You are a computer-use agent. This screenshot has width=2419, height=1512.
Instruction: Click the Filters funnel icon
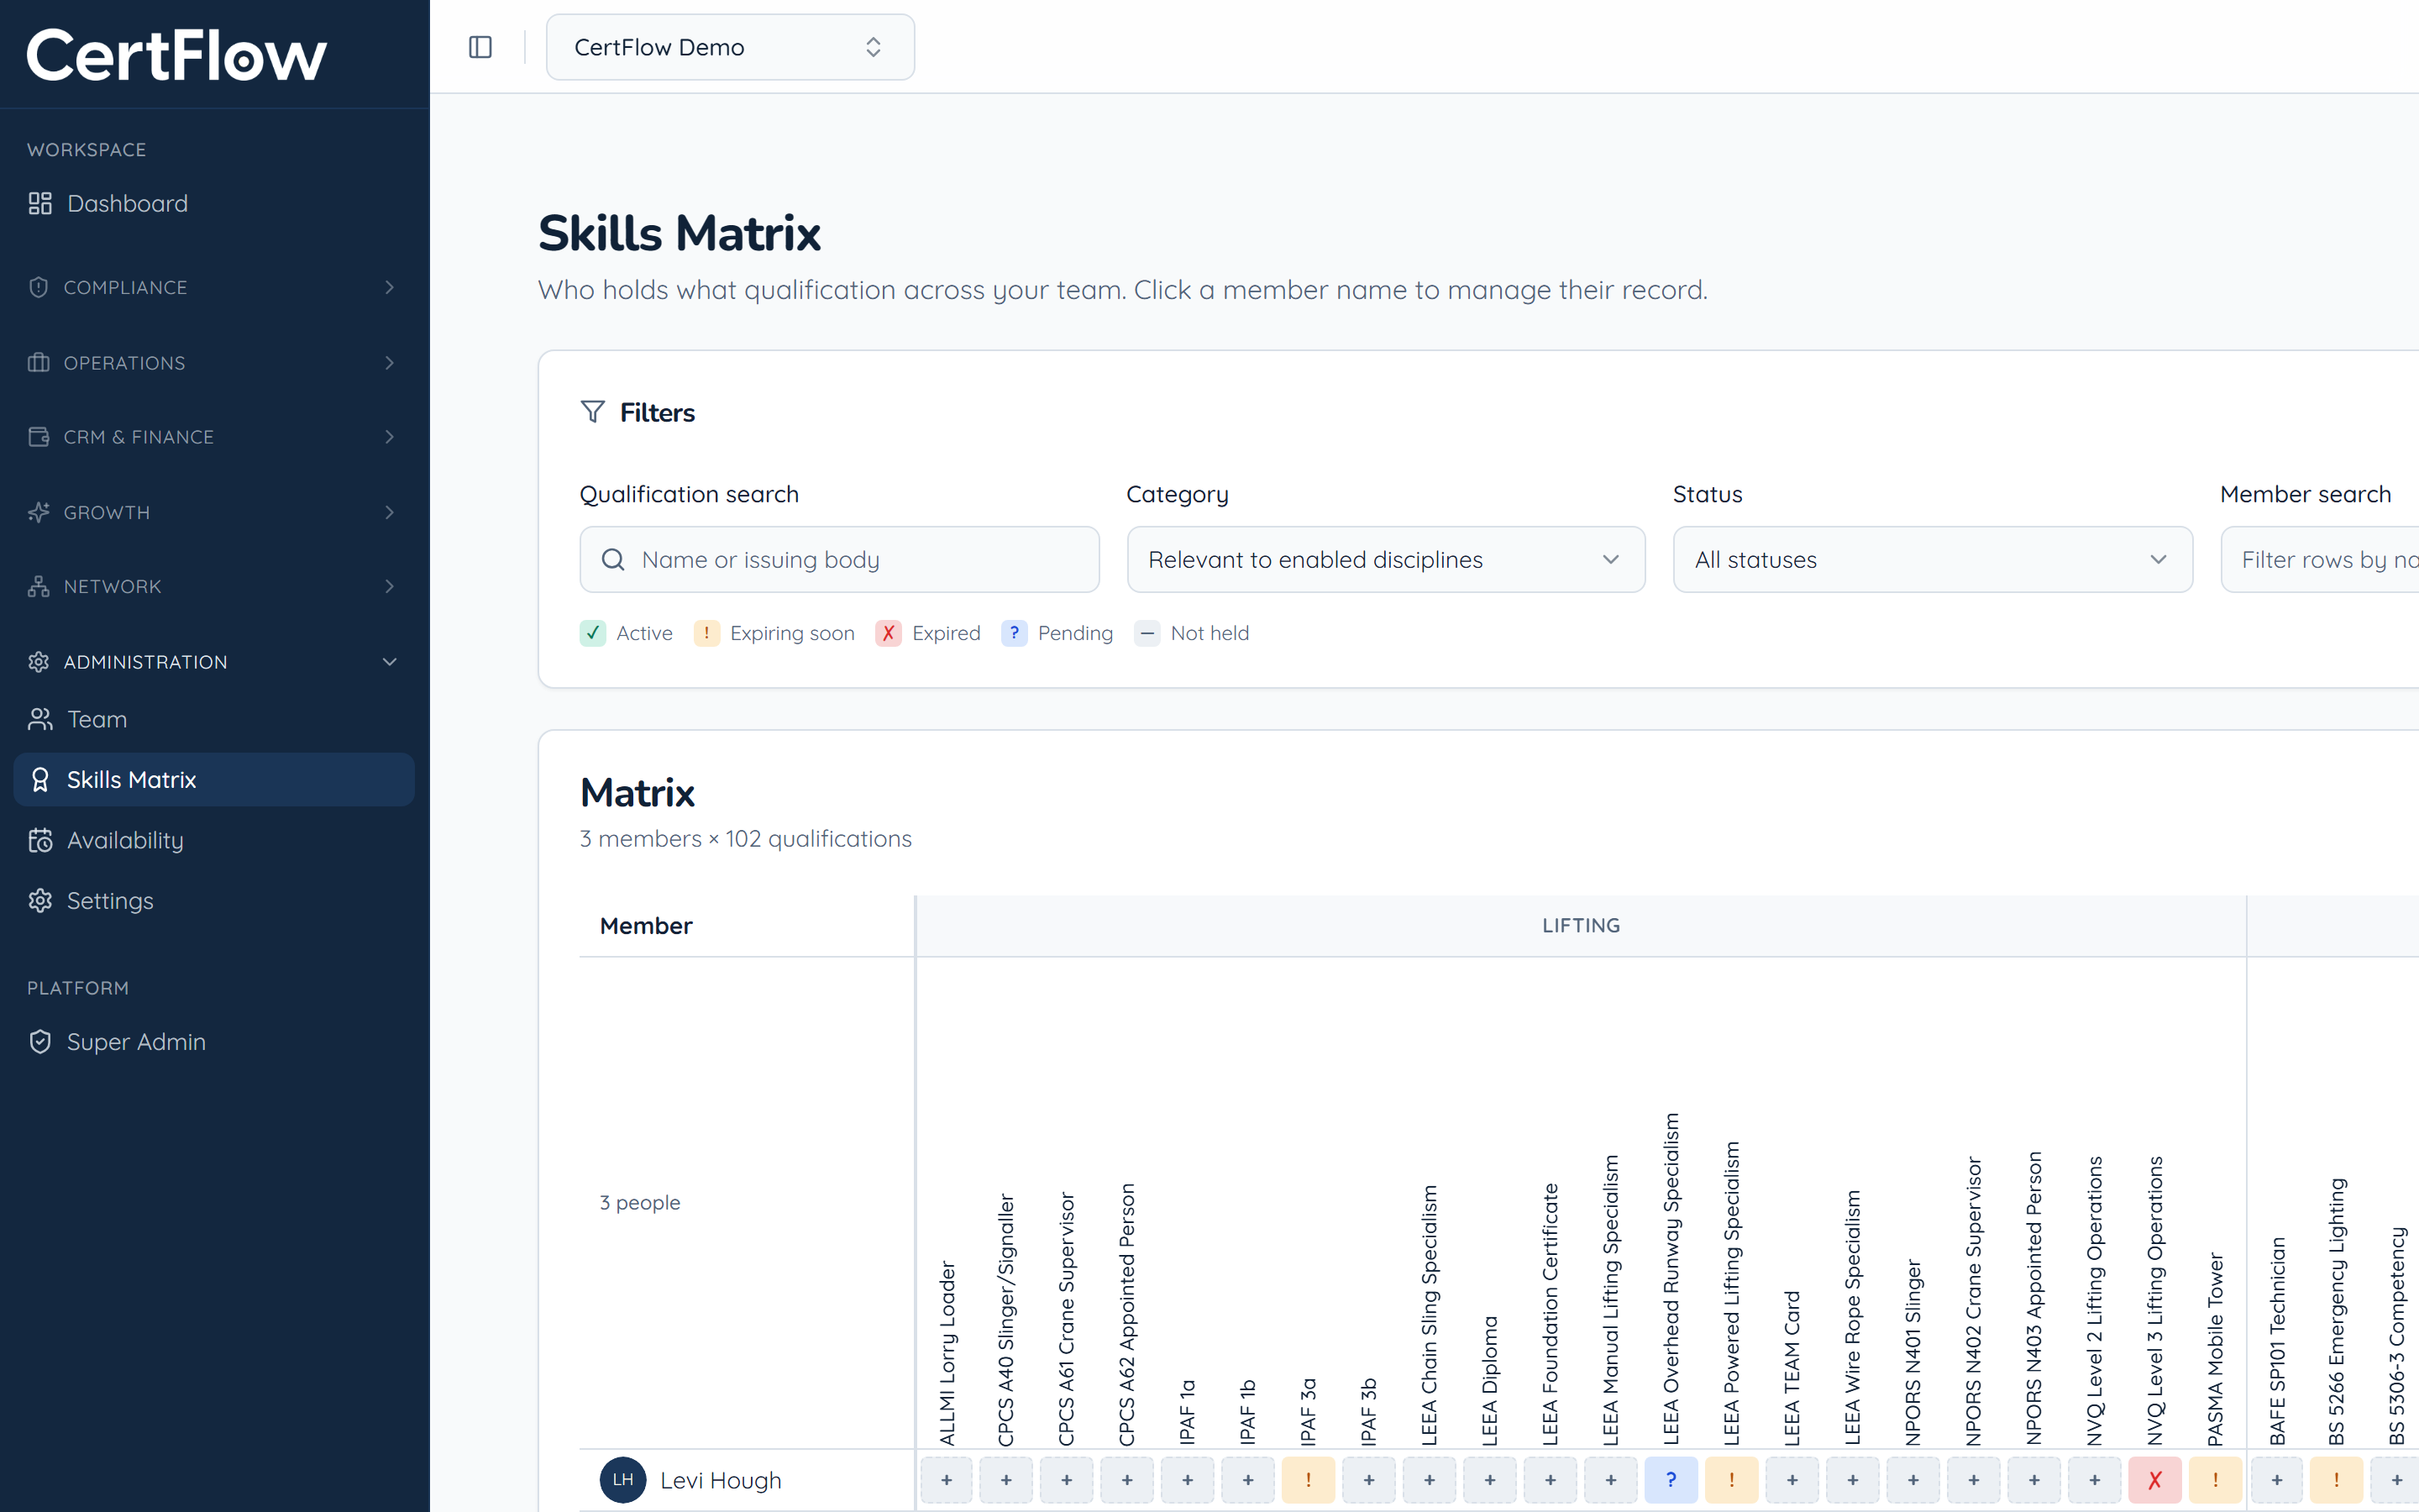(593, 412)
